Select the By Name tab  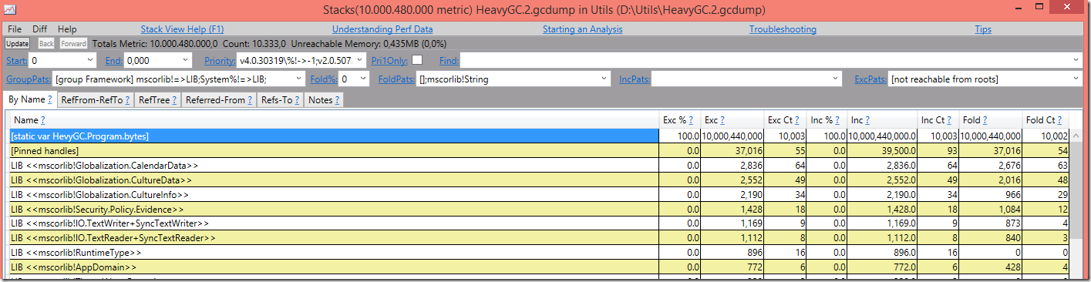pyautogui.click(x=30, y=99)
